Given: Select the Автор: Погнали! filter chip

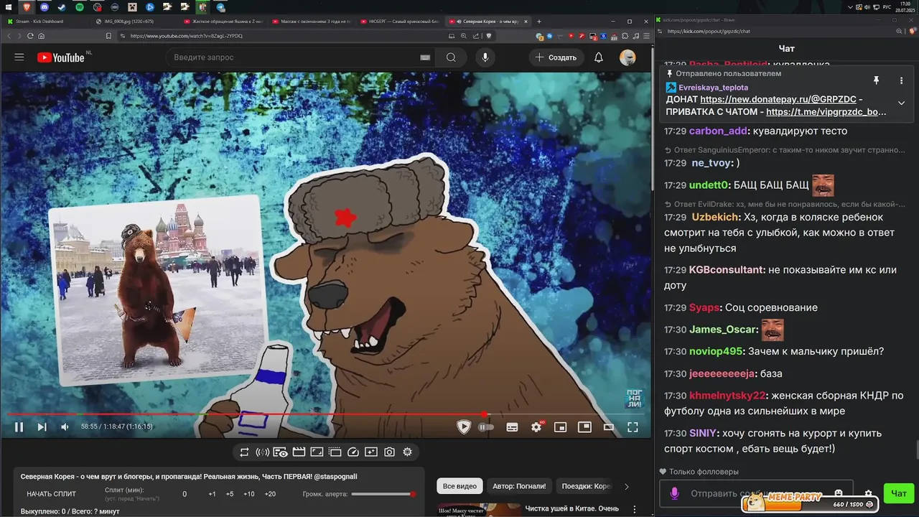Looking at the screenshot, I should coord(519,486).
